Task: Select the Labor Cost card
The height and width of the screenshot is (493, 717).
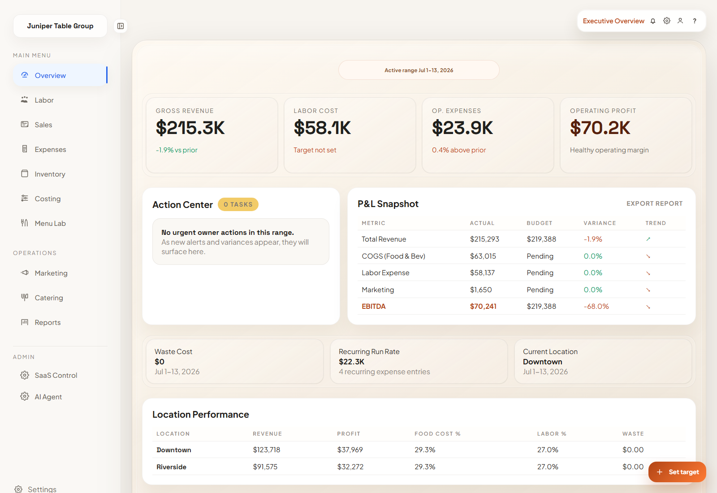Action: [350, 135]
